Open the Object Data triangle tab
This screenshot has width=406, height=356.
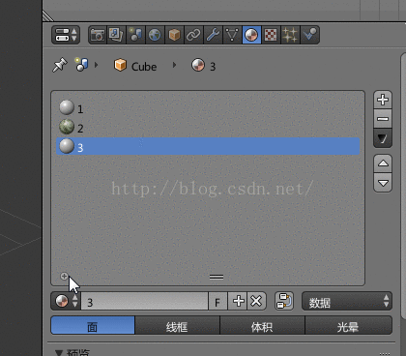pos(232,35)
